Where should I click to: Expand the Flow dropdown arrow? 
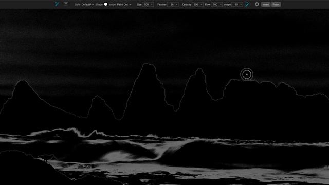pos(221,5)
